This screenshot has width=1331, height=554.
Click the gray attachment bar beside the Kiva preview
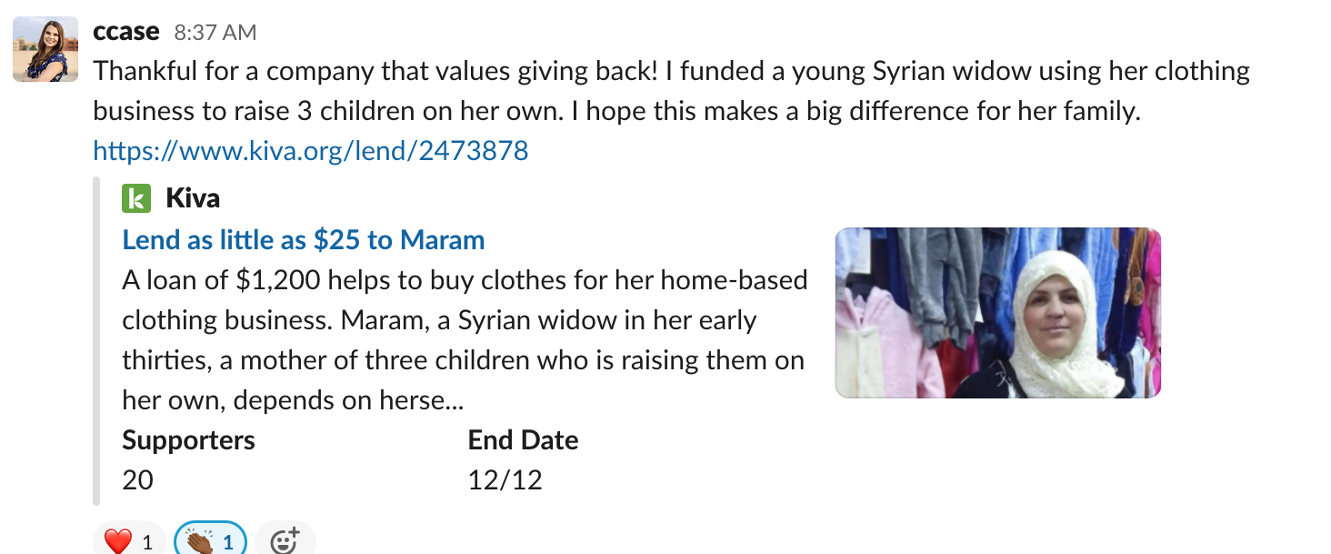(96, 341)
